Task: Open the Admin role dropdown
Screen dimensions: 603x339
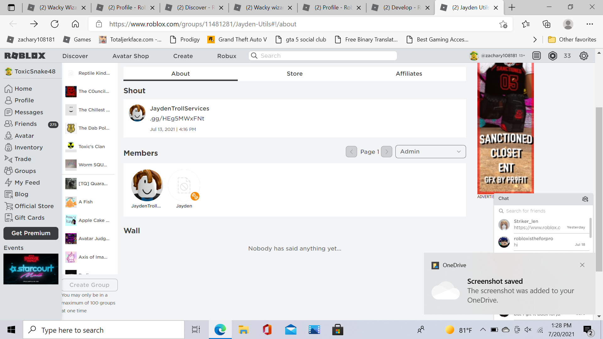Action: 430,152
